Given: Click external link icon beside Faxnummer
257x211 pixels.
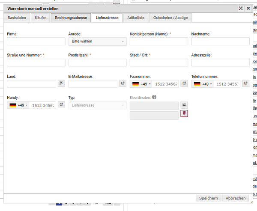Looking at the screenshot, I should pyautogui.click(x=184, y=83).
